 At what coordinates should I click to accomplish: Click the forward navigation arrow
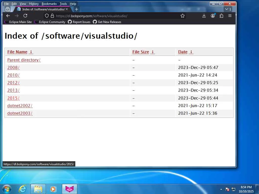click(x=16, y=16)
